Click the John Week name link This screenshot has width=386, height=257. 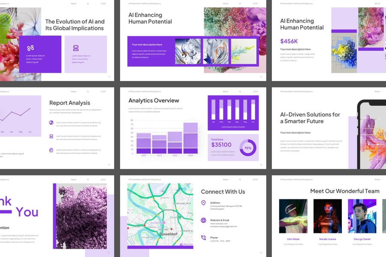point(293,239)
